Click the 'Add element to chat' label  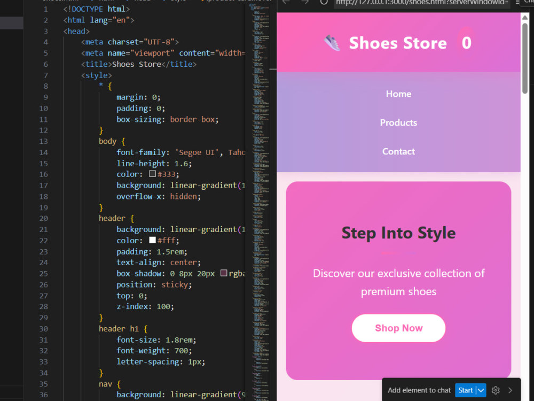click(x=419, y=390)
